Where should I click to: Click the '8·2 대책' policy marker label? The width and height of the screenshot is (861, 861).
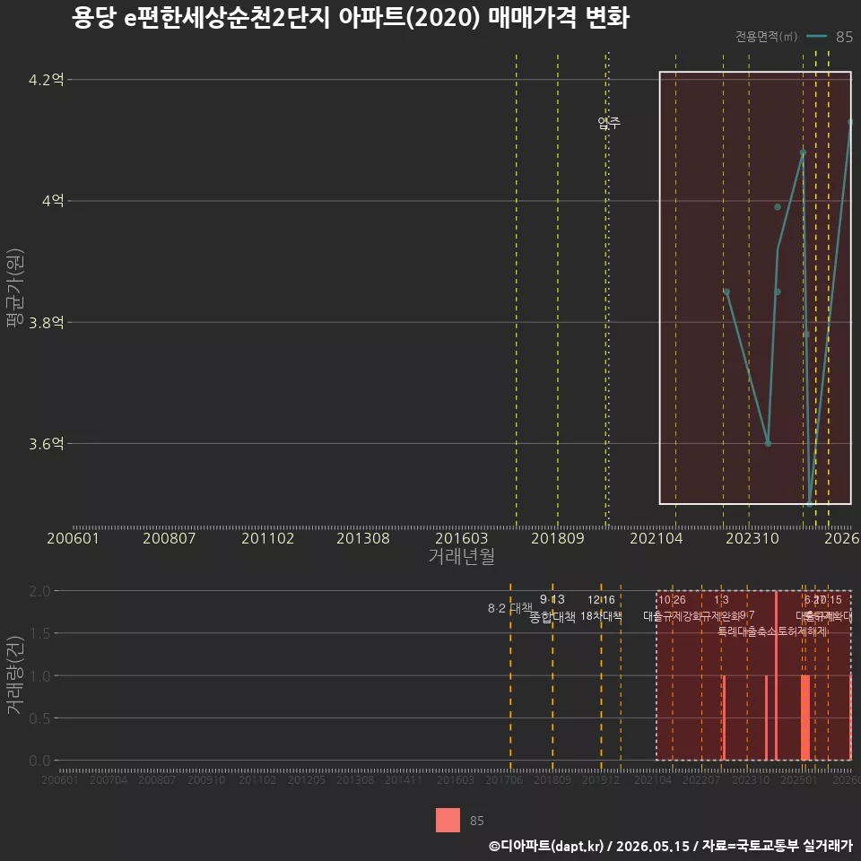510,608
